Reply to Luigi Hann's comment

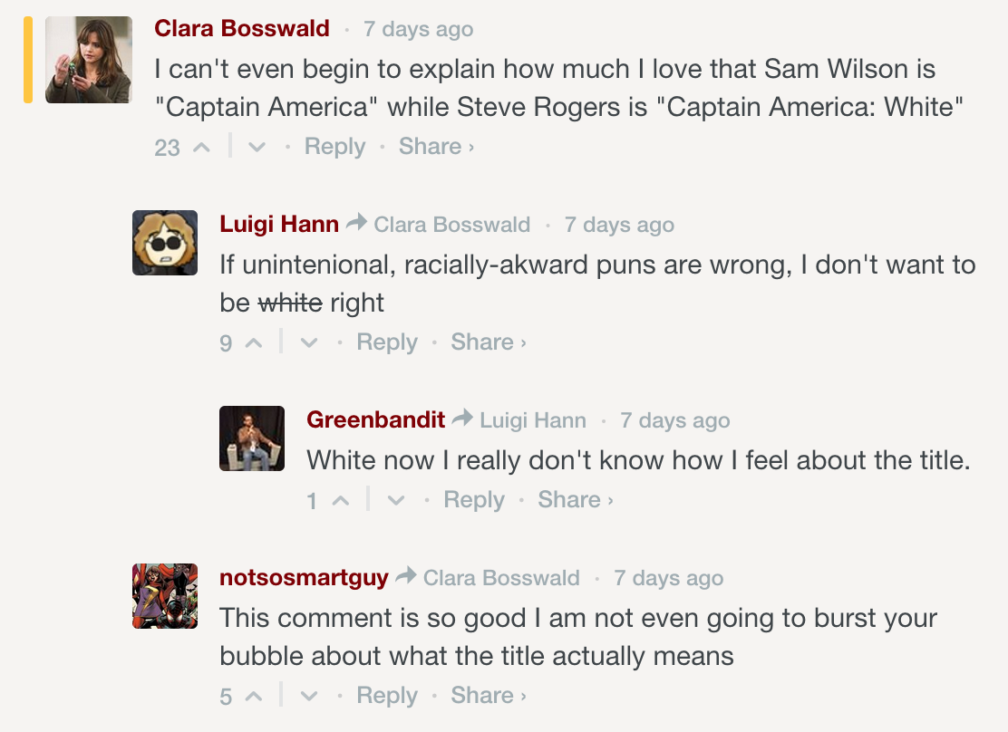tap(387, 342)
